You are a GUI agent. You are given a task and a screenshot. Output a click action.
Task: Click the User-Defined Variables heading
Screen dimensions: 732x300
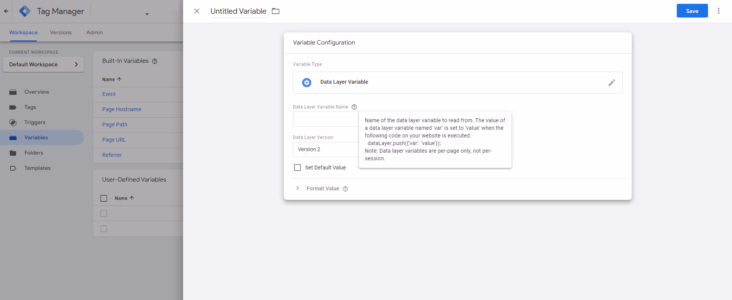(134, 180)
